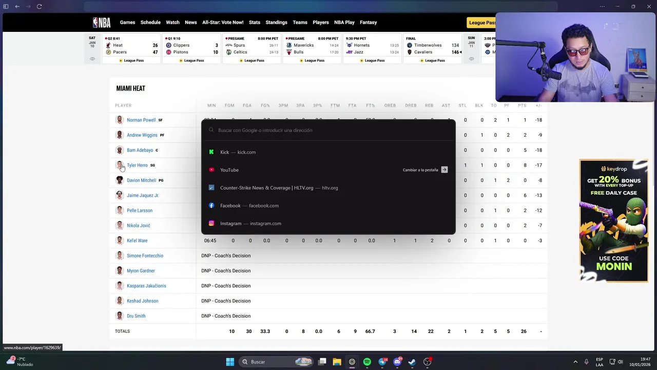Screen dimensions: 657x370
Task: Open Stats in NBA navigation
Action: click(255, 22)
